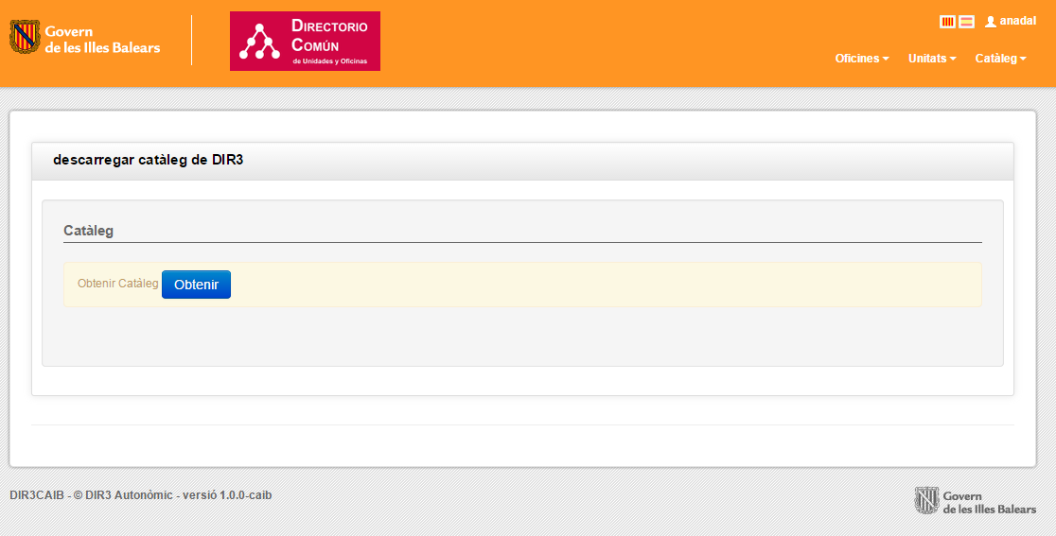Click the DIR3CAIB version footer text
The width and height of the screenshot is (1056, 536).
(140, 494)
